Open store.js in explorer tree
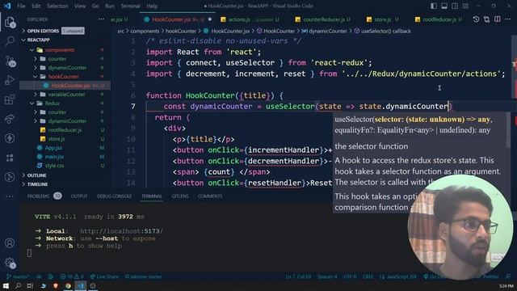Image resolution: width=517 pixels, height=291 pixels. coord(57,139)
